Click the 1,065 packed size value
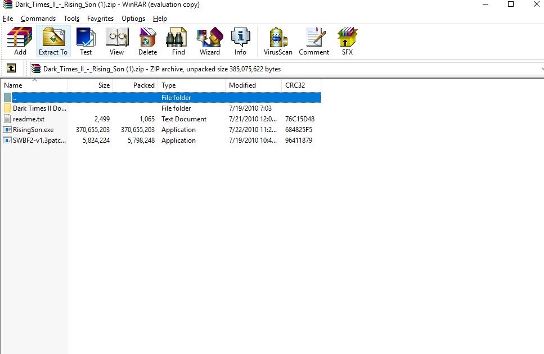Viewport: 544px width, 354px height. tap(147, 119)
